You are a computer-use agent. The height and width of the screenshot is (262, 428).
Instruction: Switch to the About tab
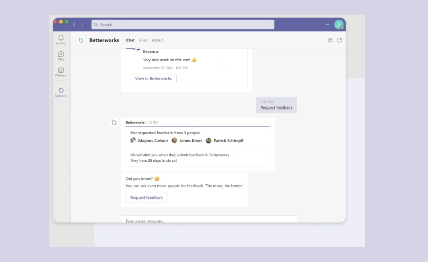point(157,40)
